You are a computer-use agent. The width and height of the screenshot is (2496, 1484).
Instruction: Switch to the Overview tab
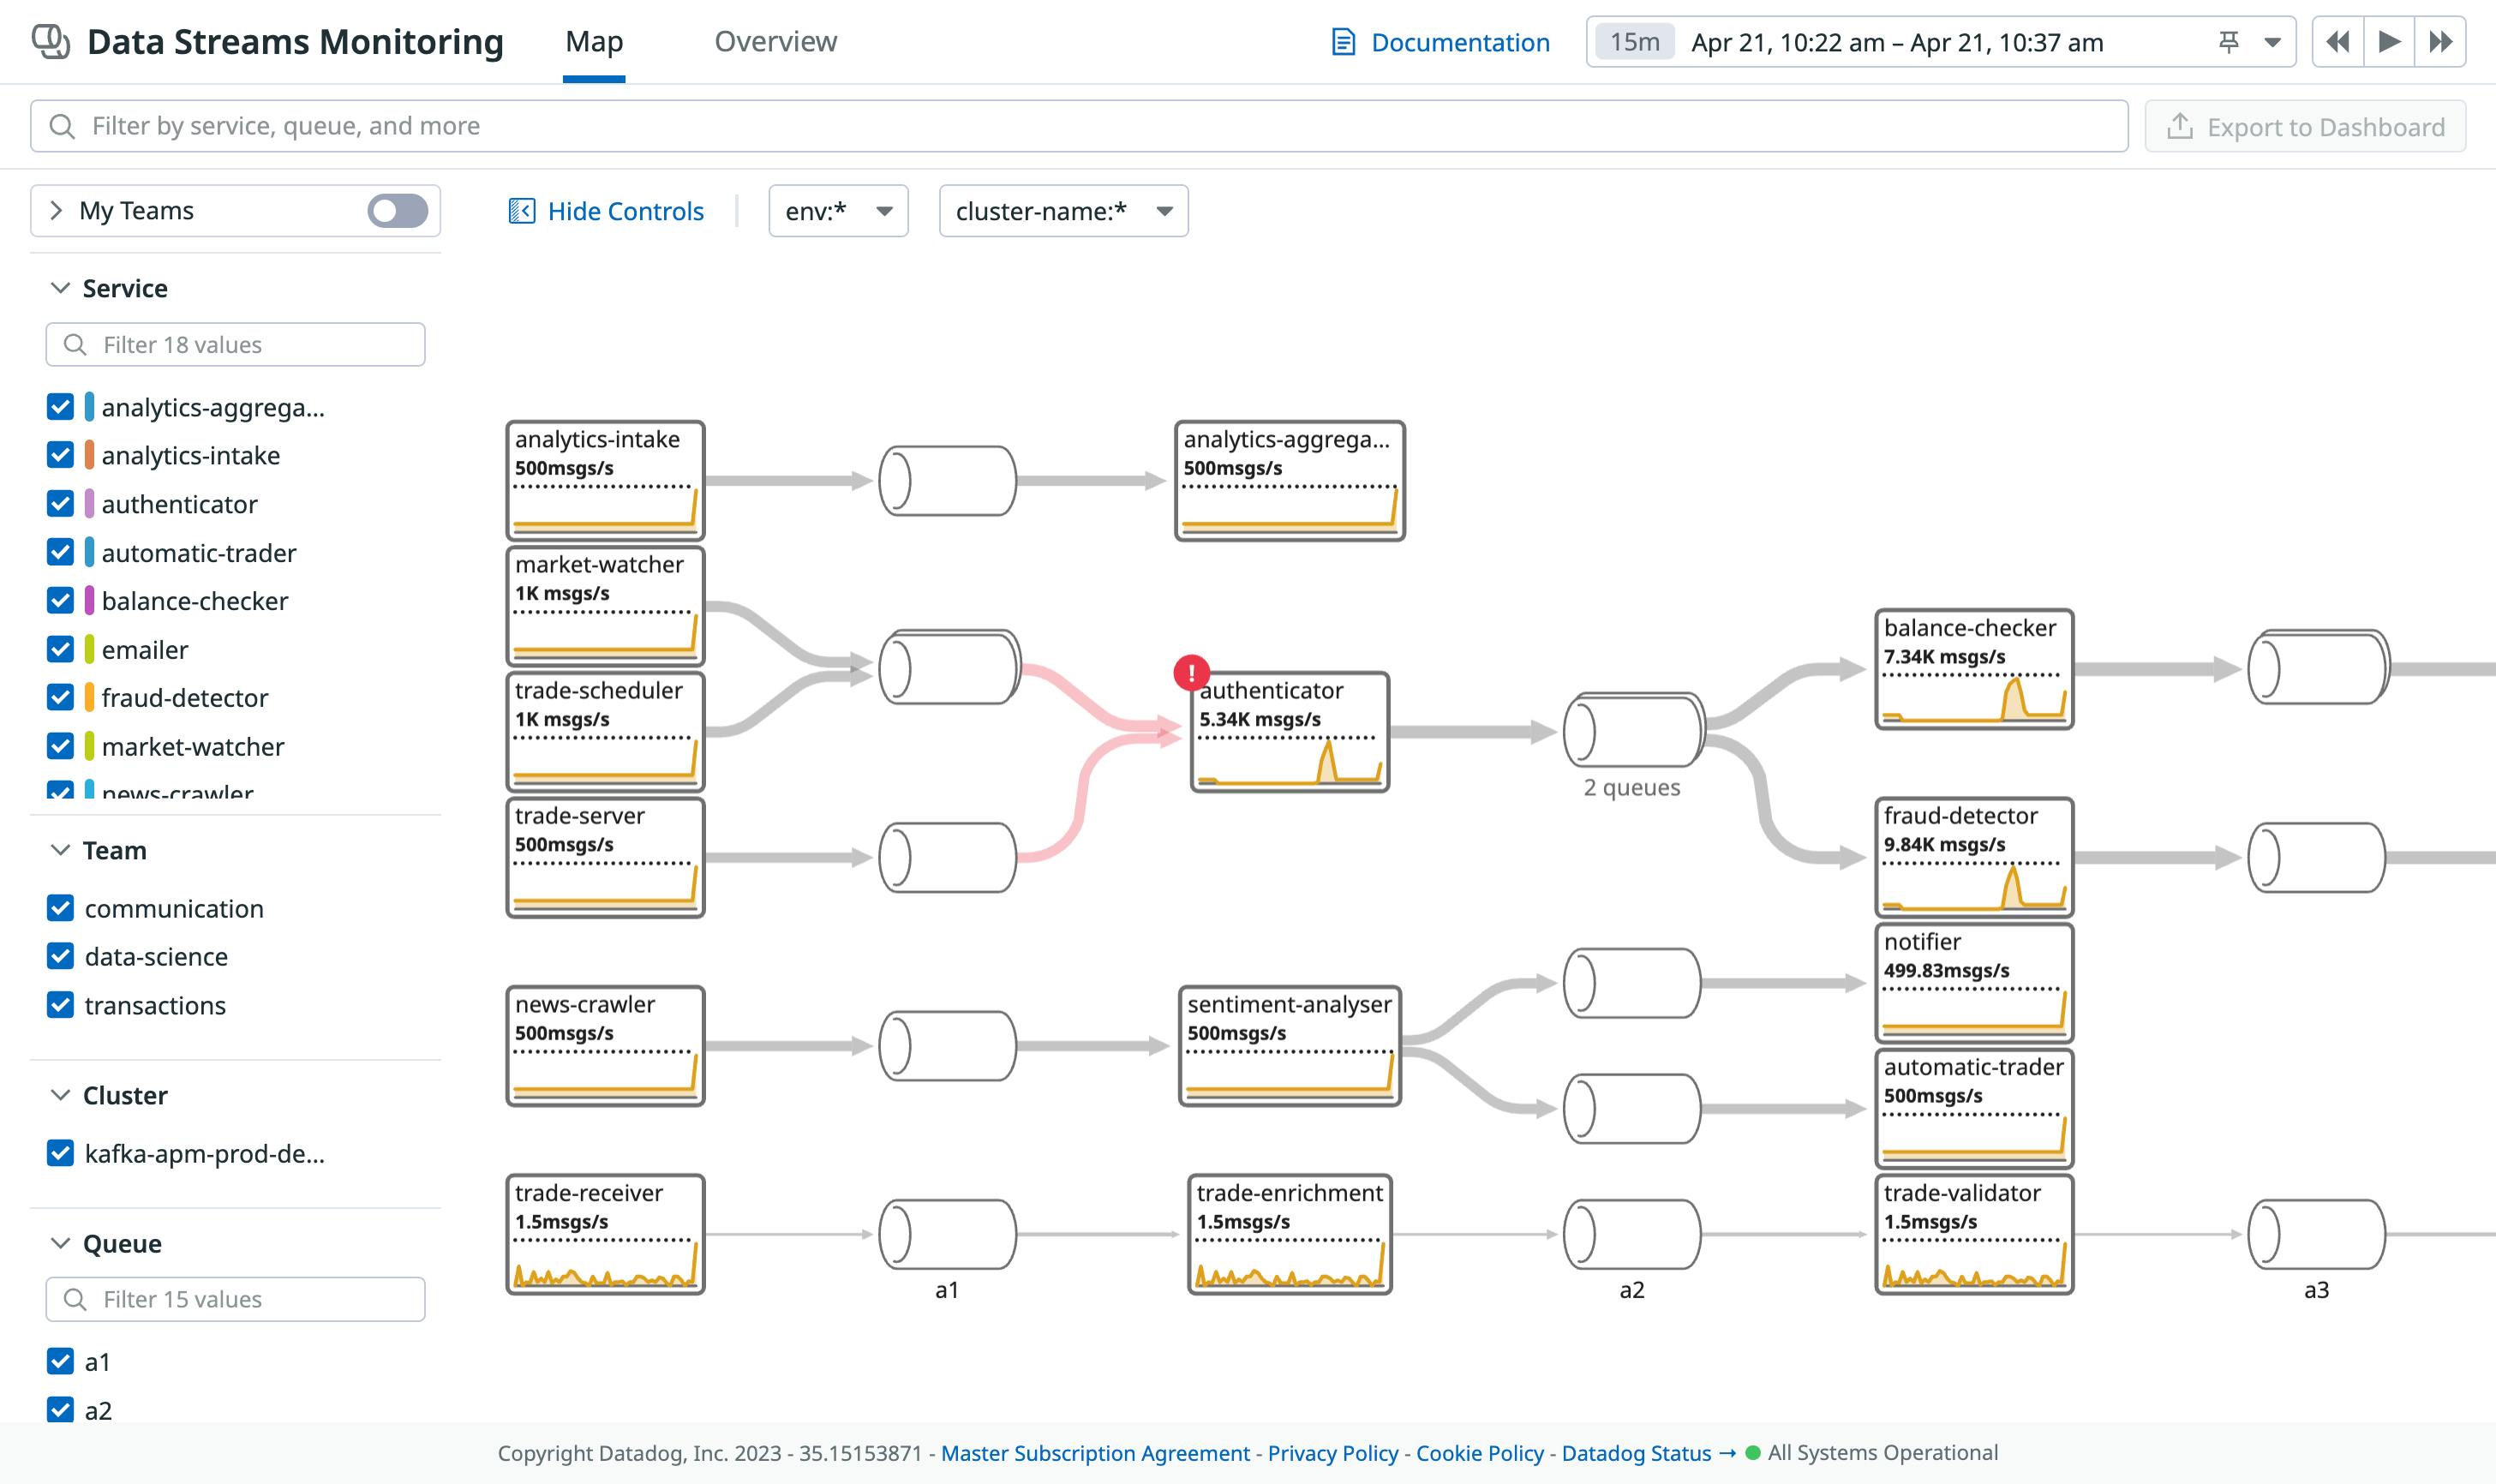[775, 42]
